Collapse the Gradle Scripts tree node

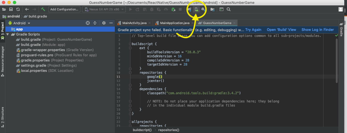click(8, 34)
